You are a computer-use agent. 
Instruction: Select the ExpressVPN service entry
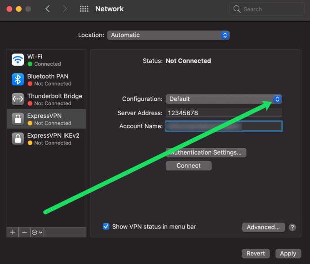(x=46, y=119)
